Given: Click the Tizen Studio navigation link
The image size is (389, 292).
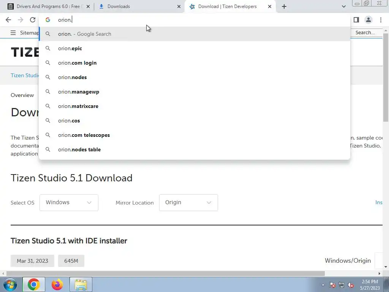Looking at the screenshot, I should point(25,75).
